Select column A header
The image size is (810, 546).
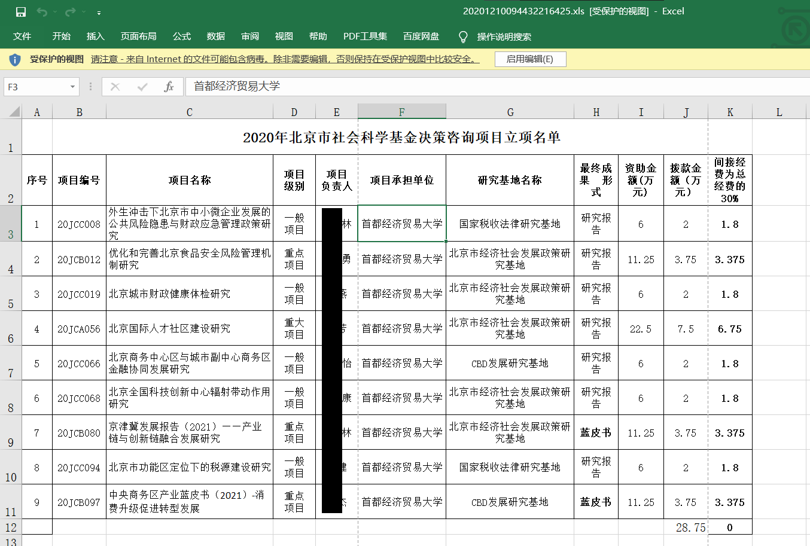coord(37,112)
